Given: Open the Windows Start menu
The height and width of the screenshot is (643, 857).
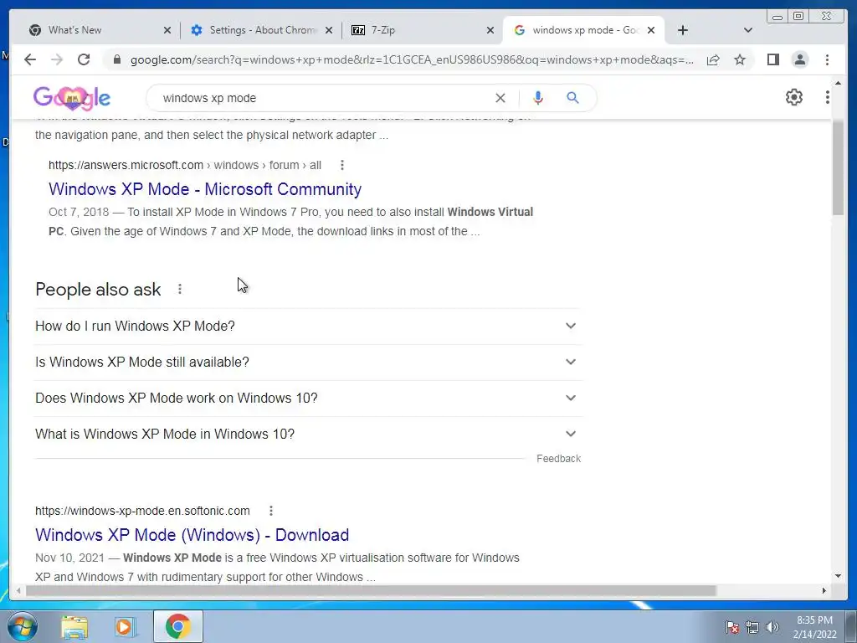Looking at the screenshot, I should 23,626.
